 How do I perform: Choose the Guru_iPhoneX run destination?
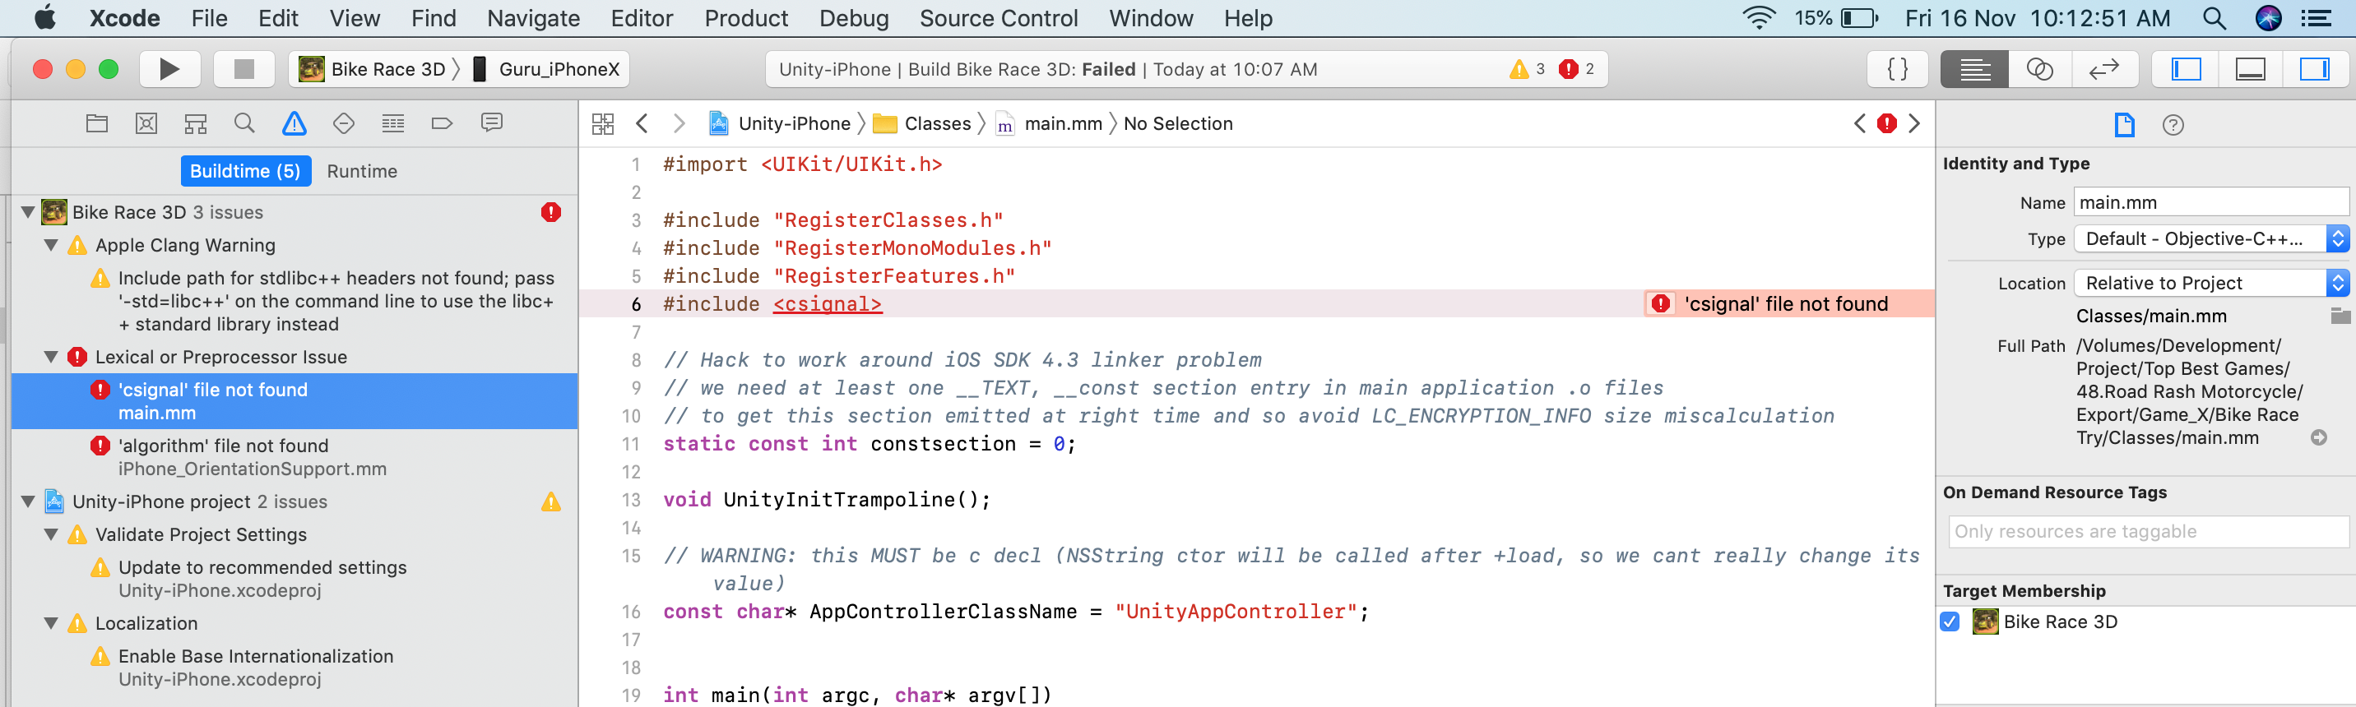[x=546, y=69]
